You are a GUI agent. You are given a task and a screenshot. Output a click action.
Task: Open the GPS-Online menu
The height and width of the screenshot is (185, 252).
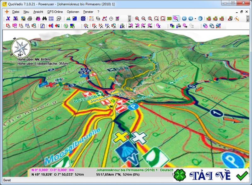pos(55,12)
